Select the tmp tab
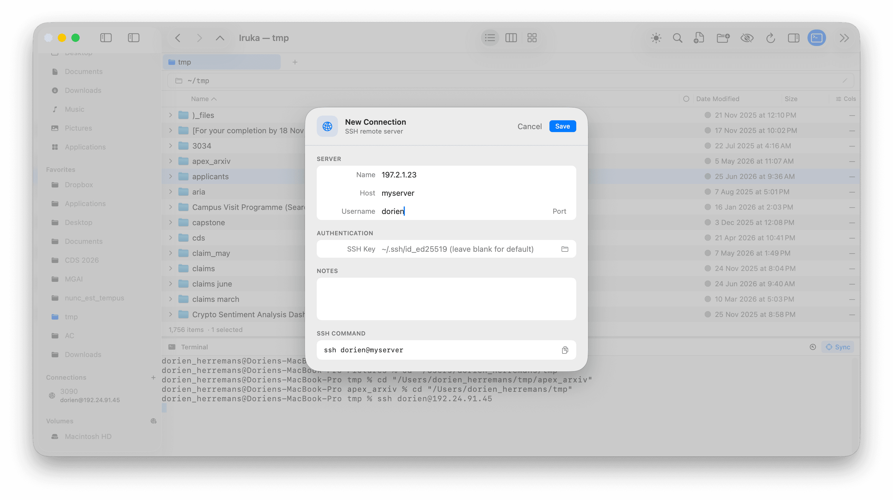 click(222, 62)
